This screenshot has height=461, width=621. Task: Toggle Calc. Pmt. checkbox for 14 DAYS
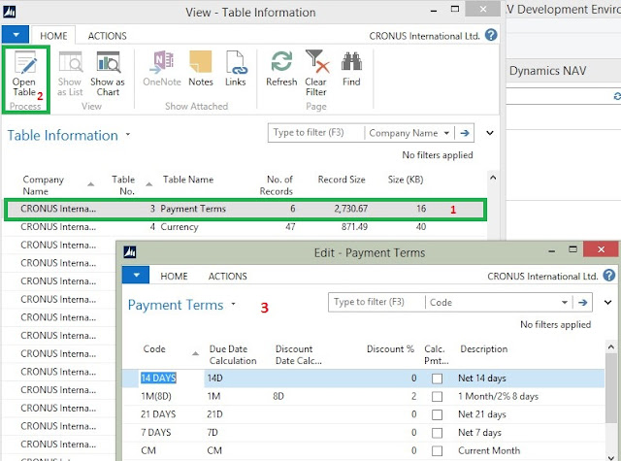(x=437, y=379)
